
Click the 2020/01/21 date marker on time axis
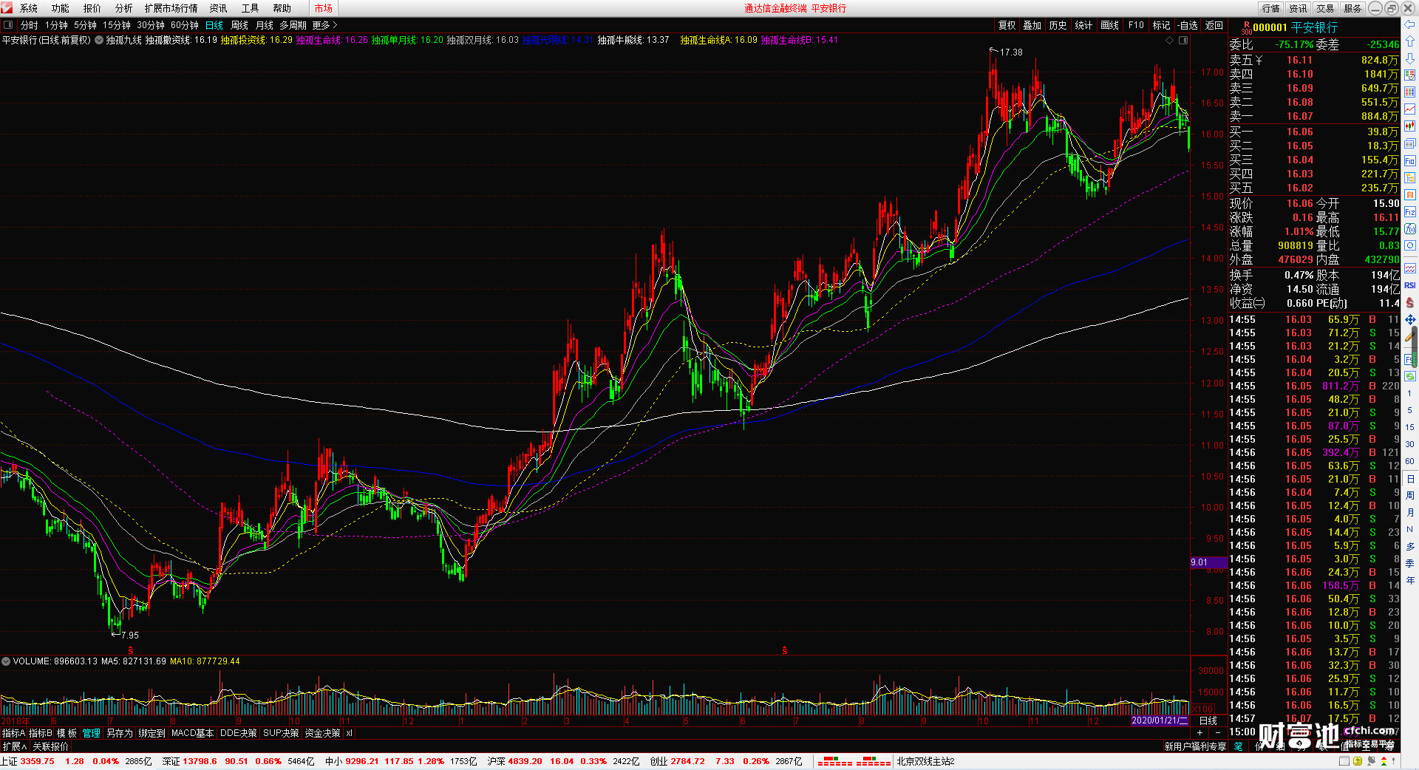(x=1160, y=720)
